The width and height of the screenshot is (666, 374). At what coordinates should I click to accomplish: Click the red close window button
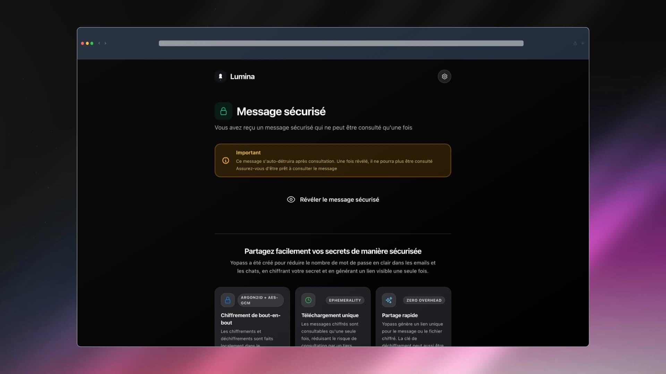pos(83,43)
